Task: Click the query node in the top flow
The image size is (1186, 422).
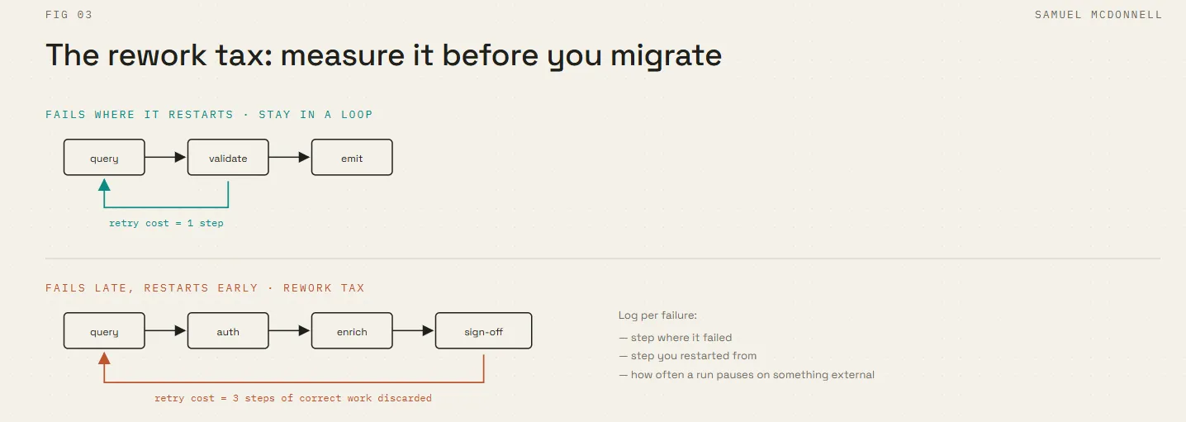Action: (x=104, y=158)
